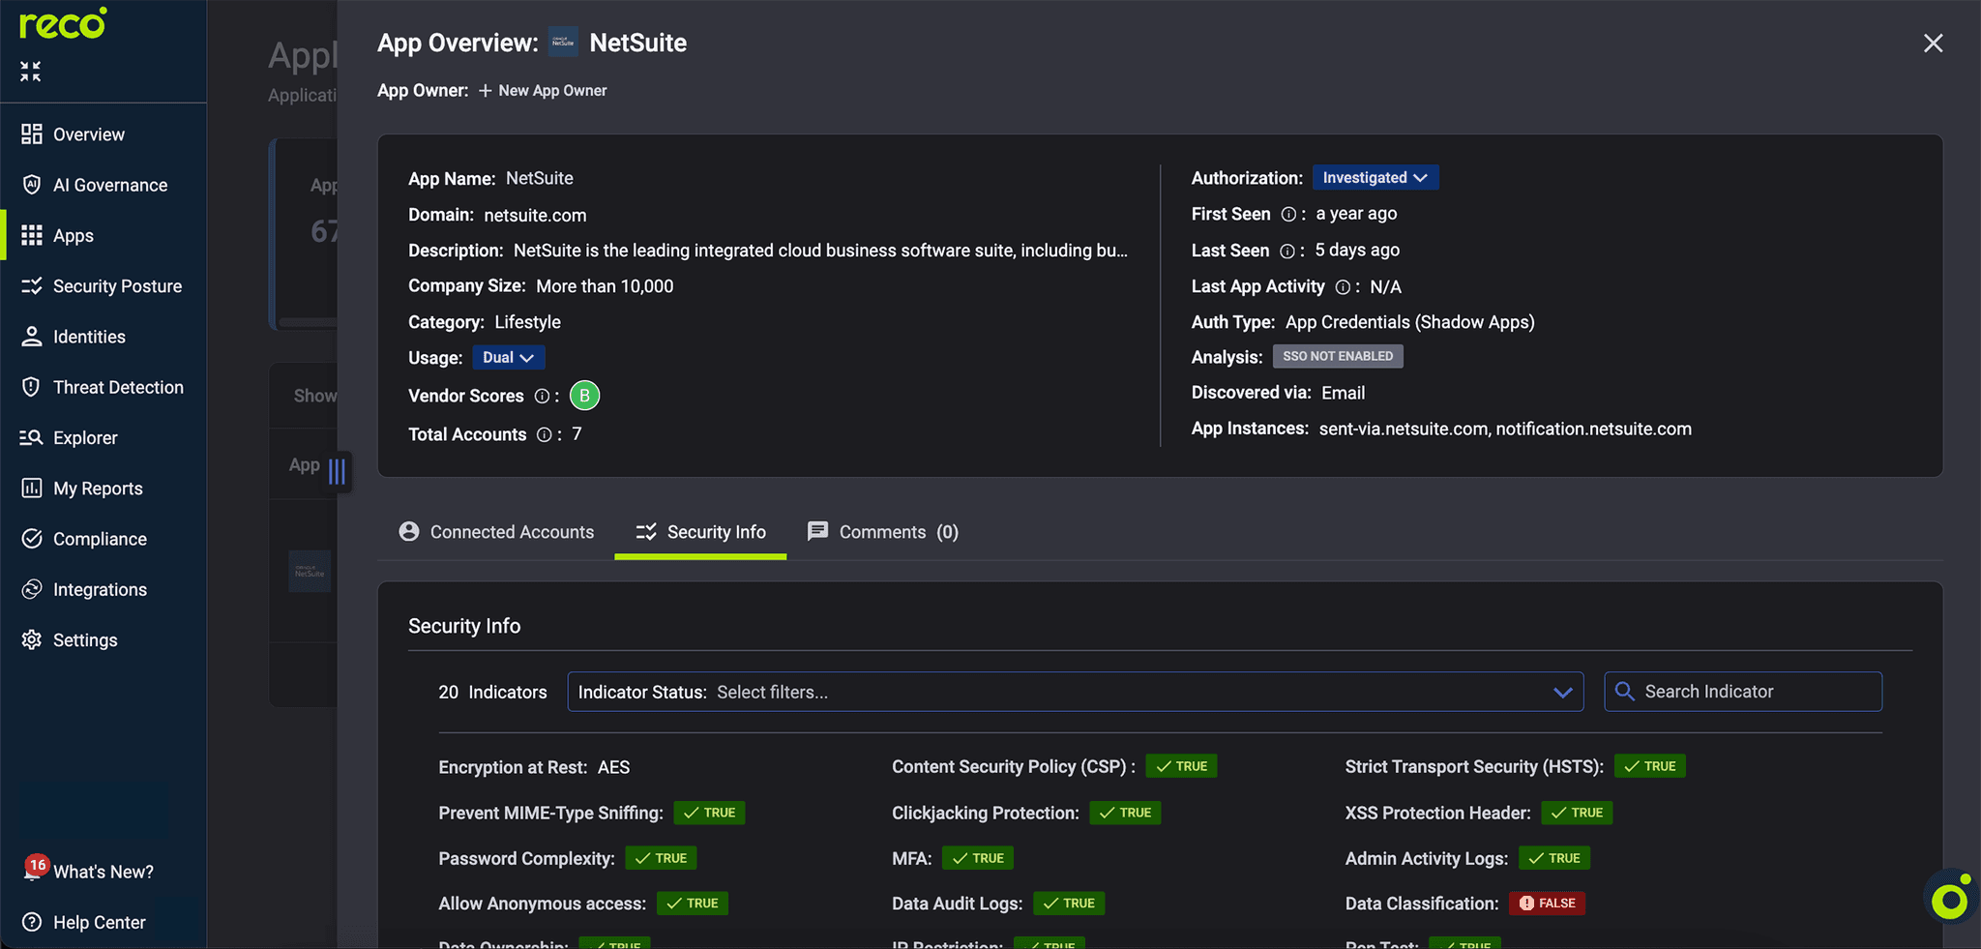Open the Authorization Investigated dropdown

point(1375,178)
